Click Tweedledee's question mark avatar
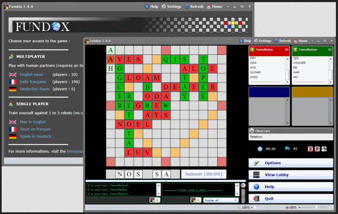This screenshot has width=338, height=214. click(252, 49)
